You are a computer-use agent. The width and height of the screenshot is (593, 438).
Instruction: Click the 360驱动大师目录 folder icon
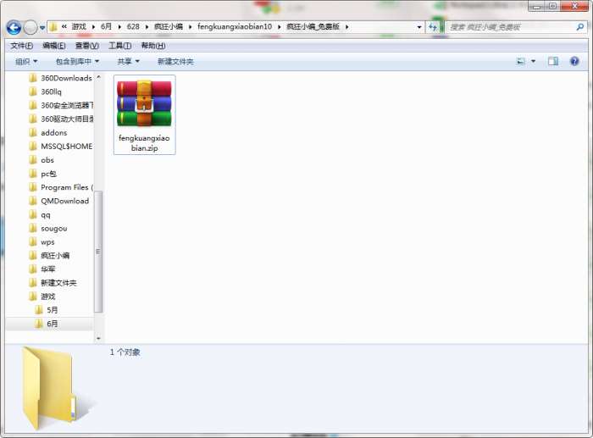[x=33, y=119]
